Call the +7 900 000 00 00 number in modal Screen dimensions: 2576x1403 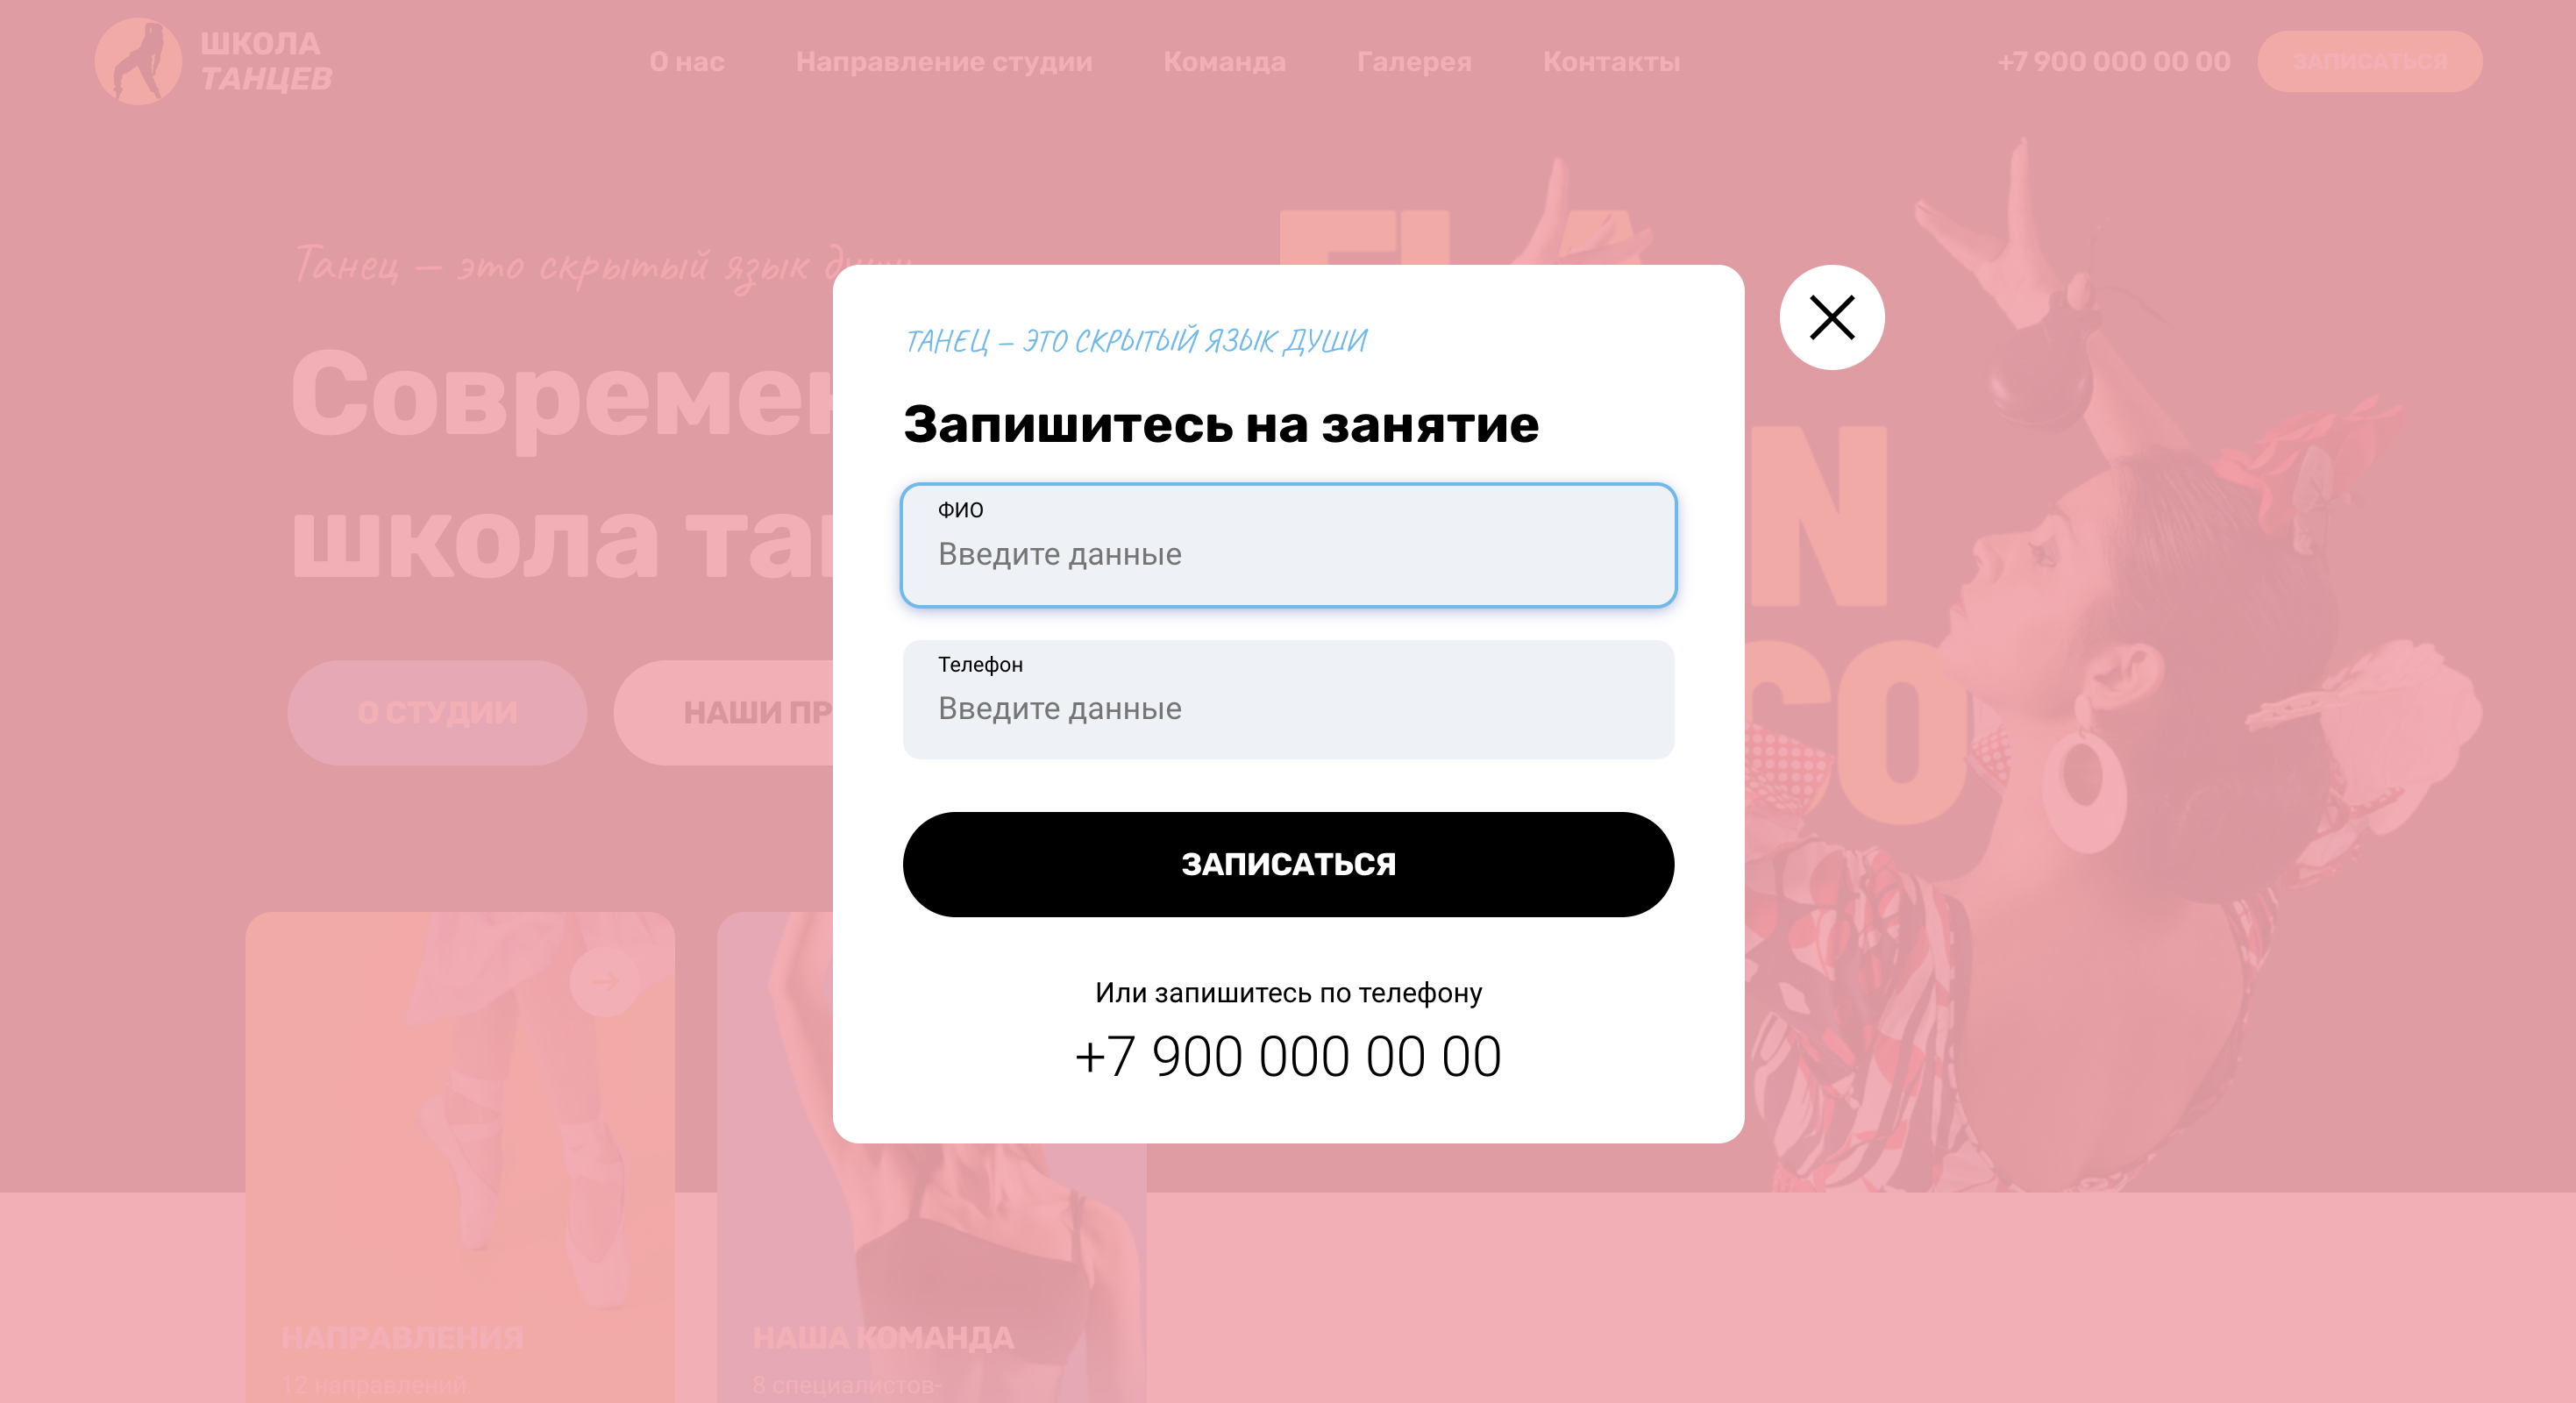[x=1288, y=1056]
